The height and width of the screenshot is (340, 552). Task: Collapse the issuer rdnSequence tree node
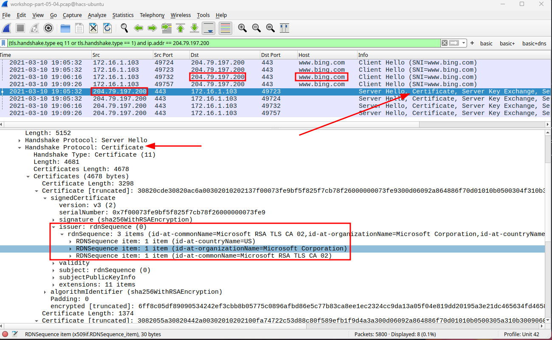point(54,227)
